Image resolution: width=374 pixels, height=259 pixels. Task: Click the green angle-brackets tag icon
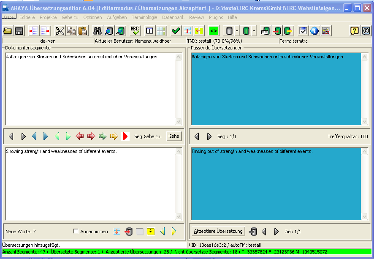[214, 31]
